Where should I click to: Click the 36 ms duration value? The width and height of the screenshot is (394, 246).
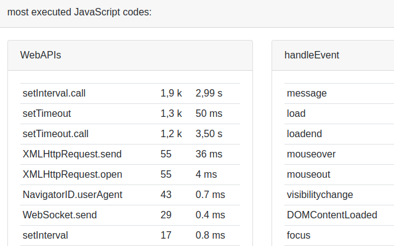pos(209,154)
